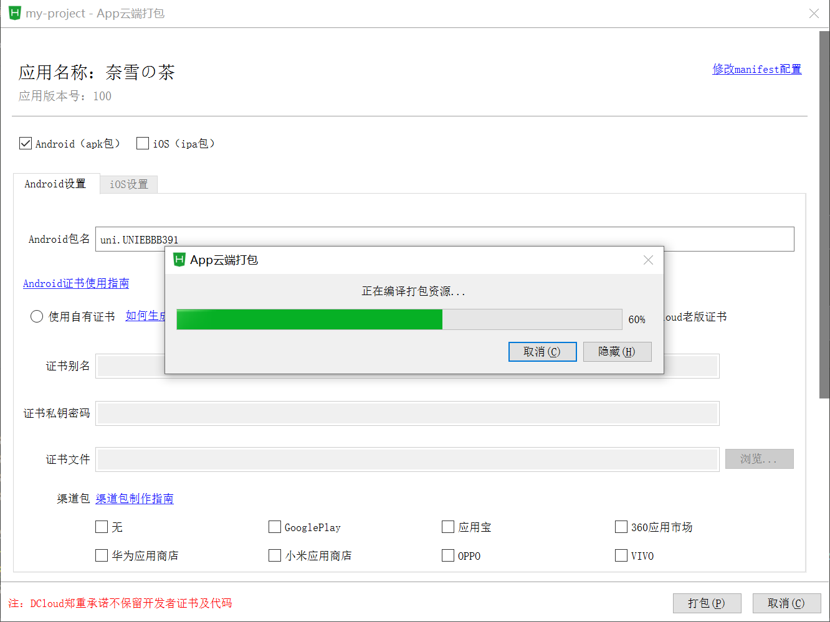
Task: Click the 证书别名 input field
Action: (x=408, y=366)
